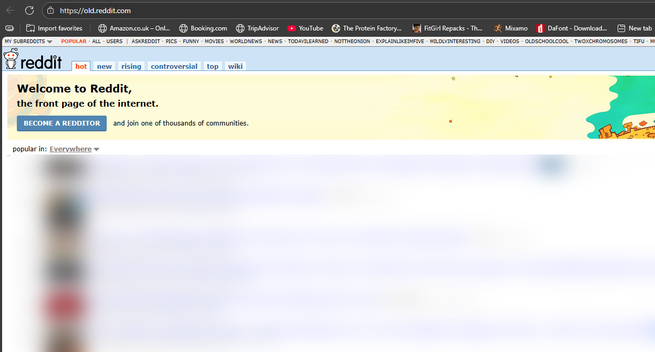The height and width of the screenshot is (352, 655).
Task: Click the browser back arrow
Action: tap(11, 11)
